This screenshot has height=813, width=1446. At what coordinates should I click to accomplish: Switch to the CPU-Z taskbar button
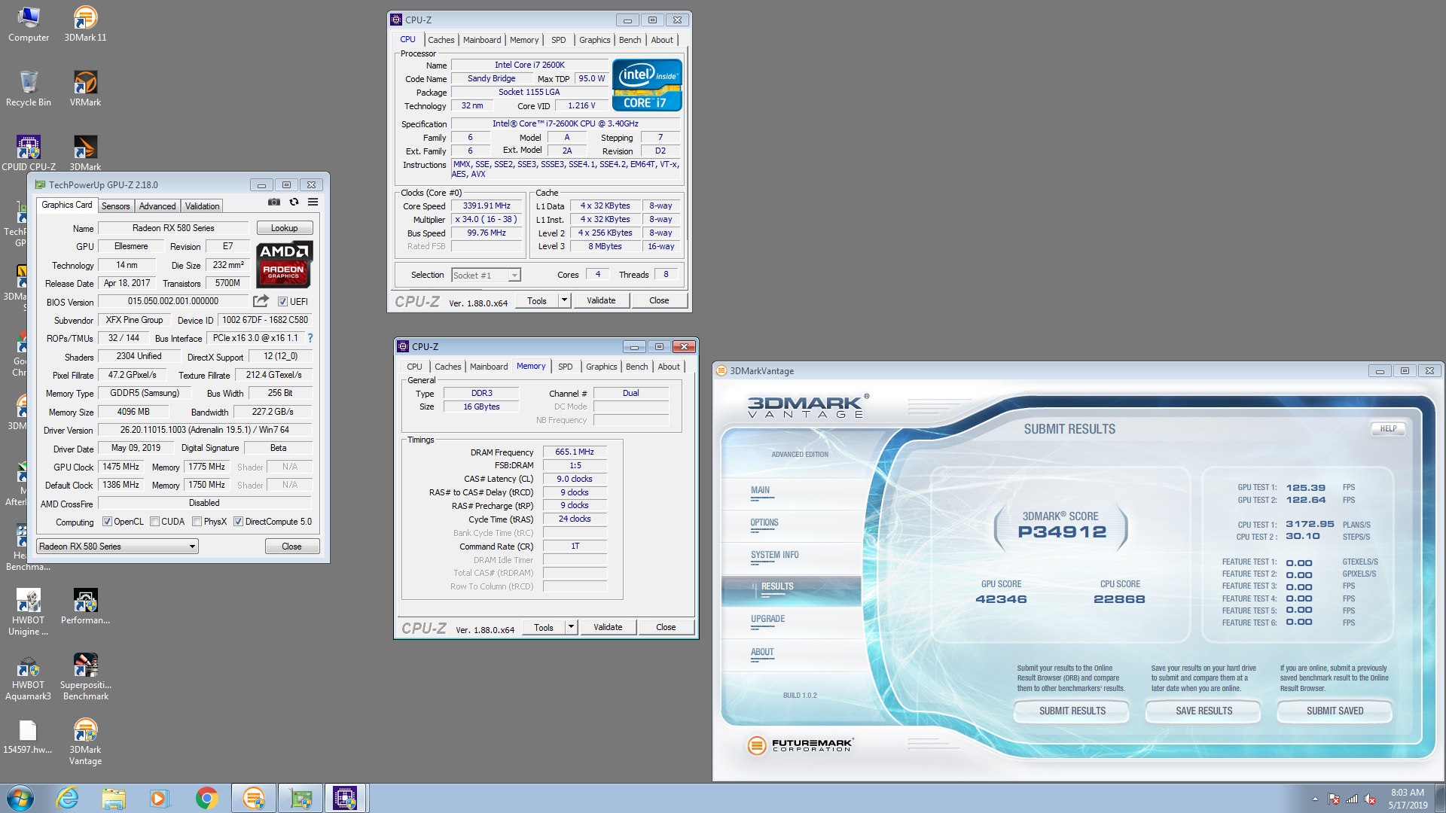tap(346, 798)
